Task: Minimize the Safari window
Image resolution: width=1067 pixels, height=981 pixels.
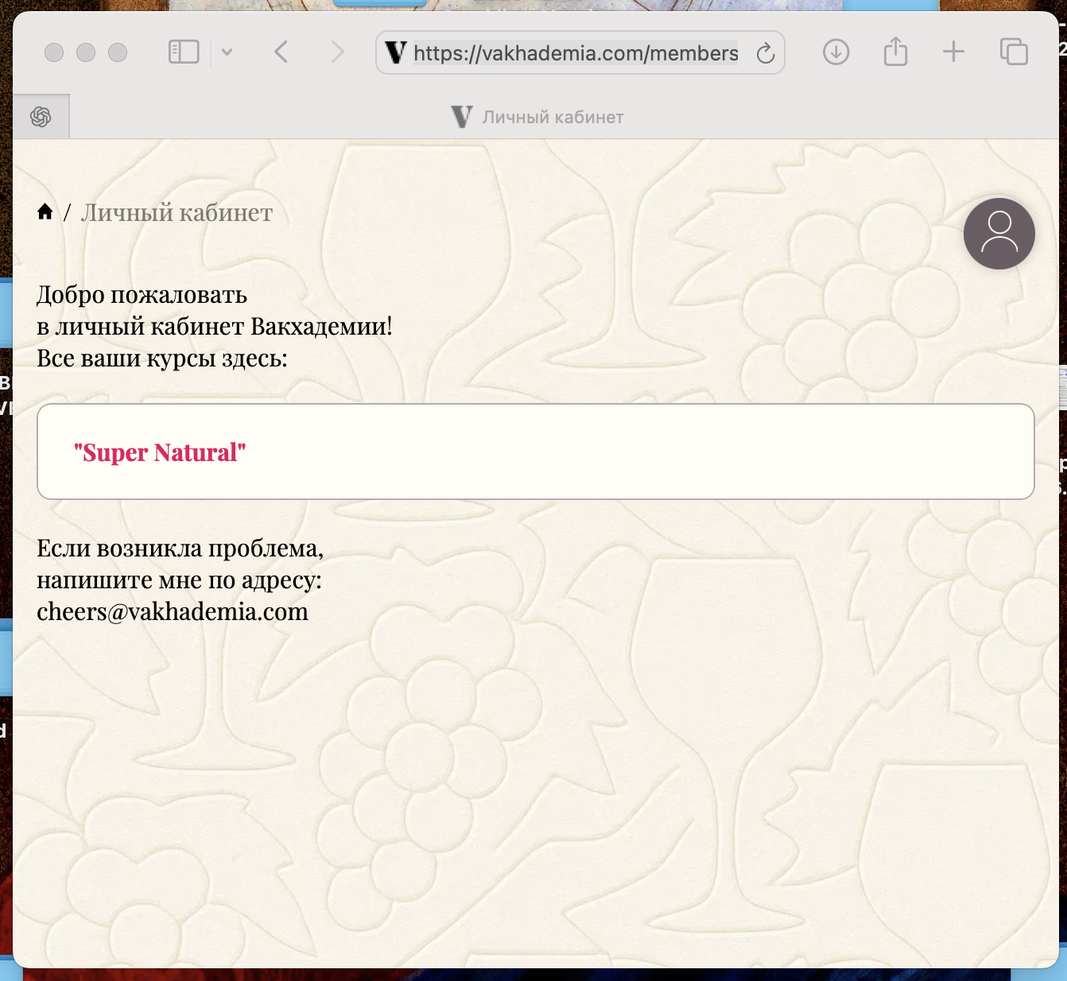Action: (x=86, y=52)
